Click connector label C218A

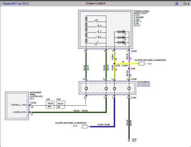(x=133, y=98)
